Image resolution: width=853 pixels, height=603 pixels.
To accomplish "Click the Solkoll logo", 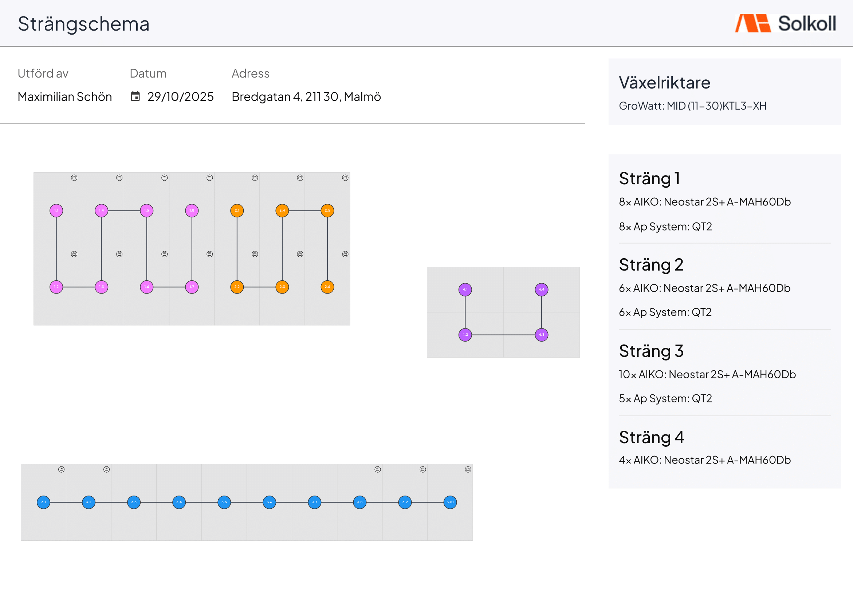I will tap(785, 23).
